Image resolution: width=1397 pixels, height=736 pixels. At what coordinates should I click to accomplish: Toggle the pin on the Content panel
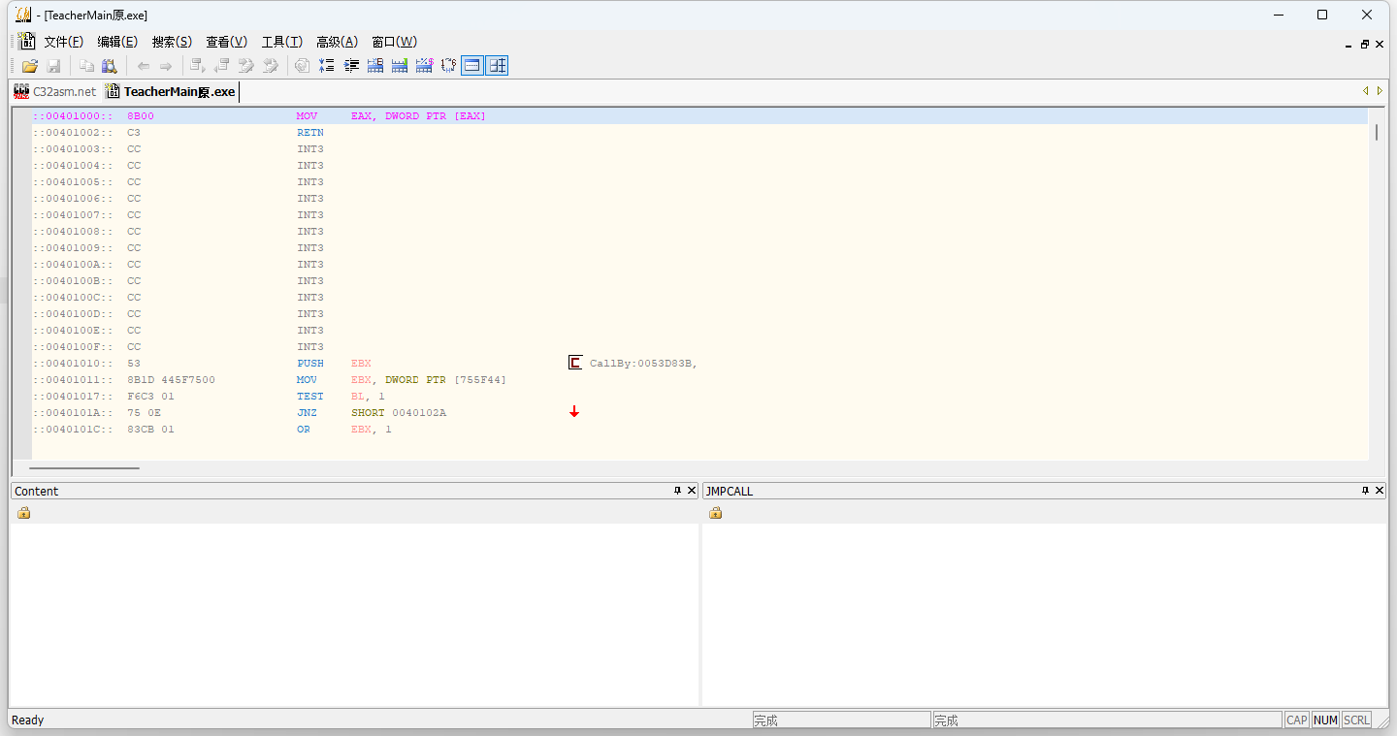point(678,491)
